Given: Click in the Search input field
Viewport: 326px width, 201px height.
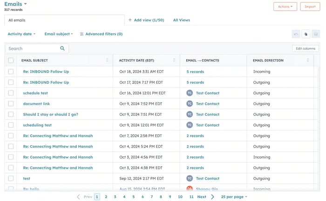Looking at the screenshot, I should (33, 48).
